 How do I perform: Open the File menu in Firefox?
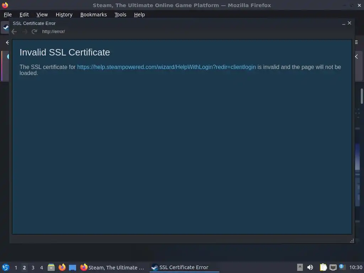pos(8,15)
